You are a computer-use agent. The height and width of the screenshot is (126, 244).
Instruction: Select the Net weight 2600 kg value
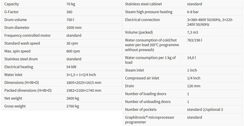(73, 98)
